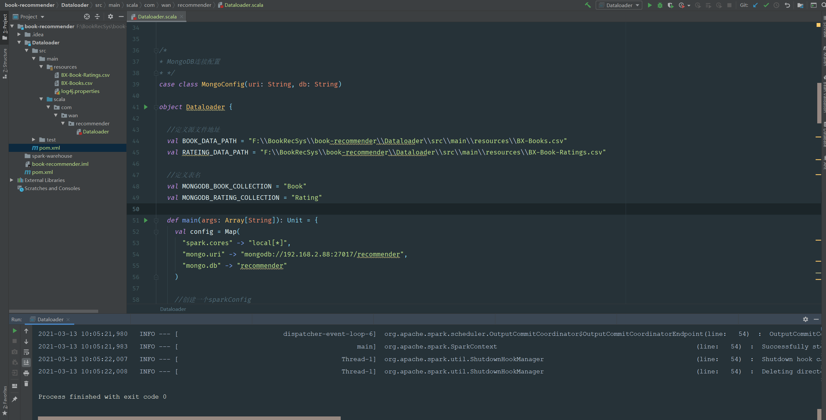Open the profiler dropdown arrow in toolbar
Screen dimensions: 826x420
coord(689,6)
